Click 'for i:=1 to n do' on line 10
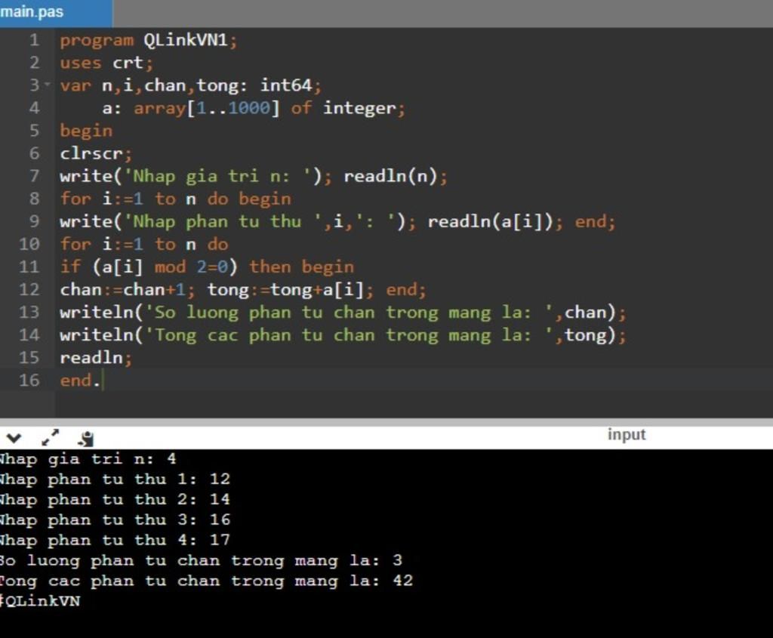This screenshot has width=773, height=638. coord(144,244)
